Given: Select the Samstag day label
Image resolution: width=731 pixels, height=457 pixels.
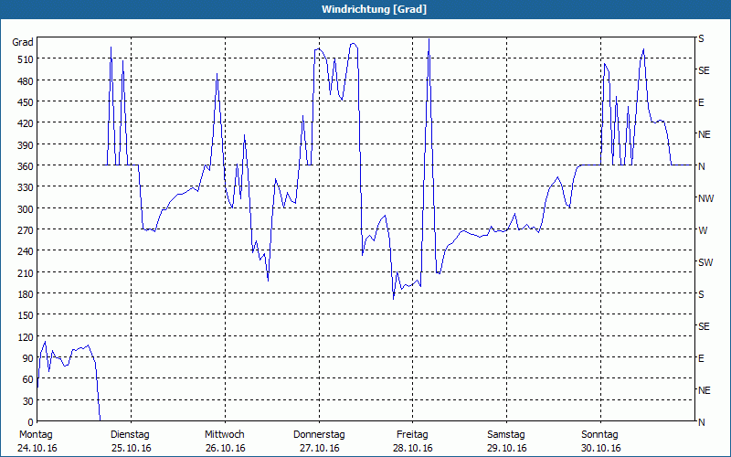Looking at the screenshot, I should [506, 435].
